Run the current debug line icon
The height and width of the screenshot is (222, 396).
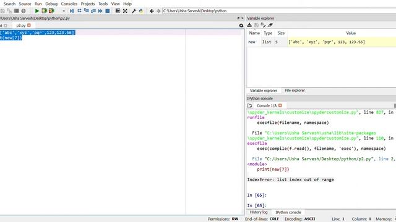[x=79, y=11]
